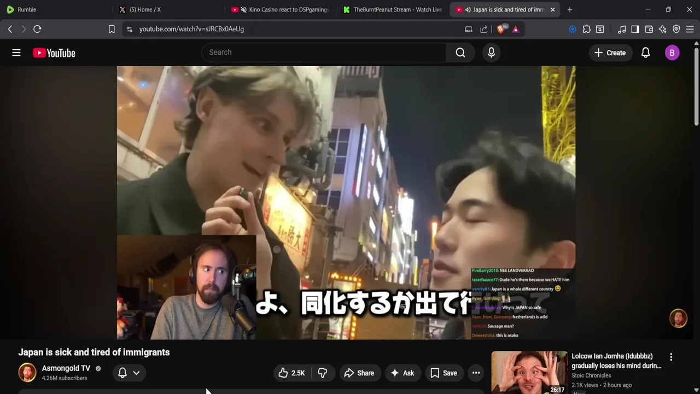
Task: Click the video title text
Action: coord(94,352)
